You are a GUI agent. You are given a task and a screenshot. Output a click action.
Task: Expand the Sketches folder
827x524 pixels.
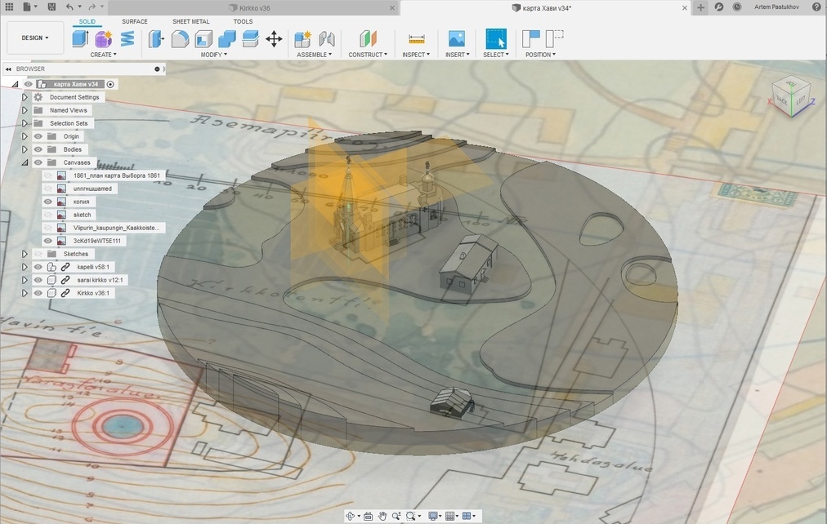click(x=25, y=254)
